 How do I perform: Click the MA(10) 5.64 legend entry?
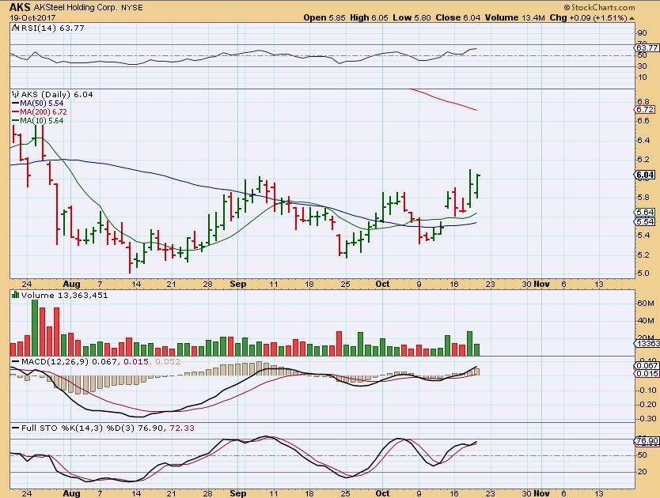pos(38,121)
